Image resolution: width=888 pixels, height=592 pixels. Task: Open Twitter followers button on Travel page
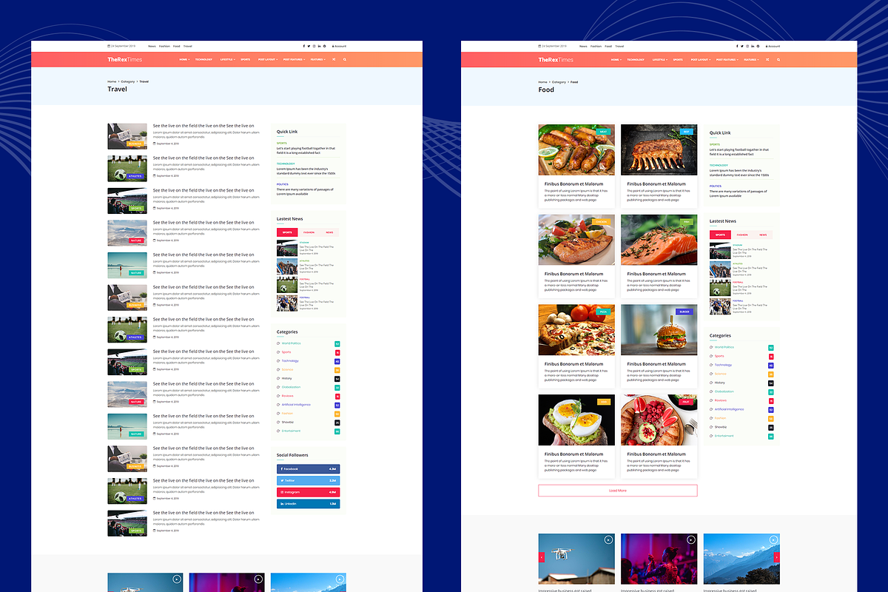(x=309, y=480)
